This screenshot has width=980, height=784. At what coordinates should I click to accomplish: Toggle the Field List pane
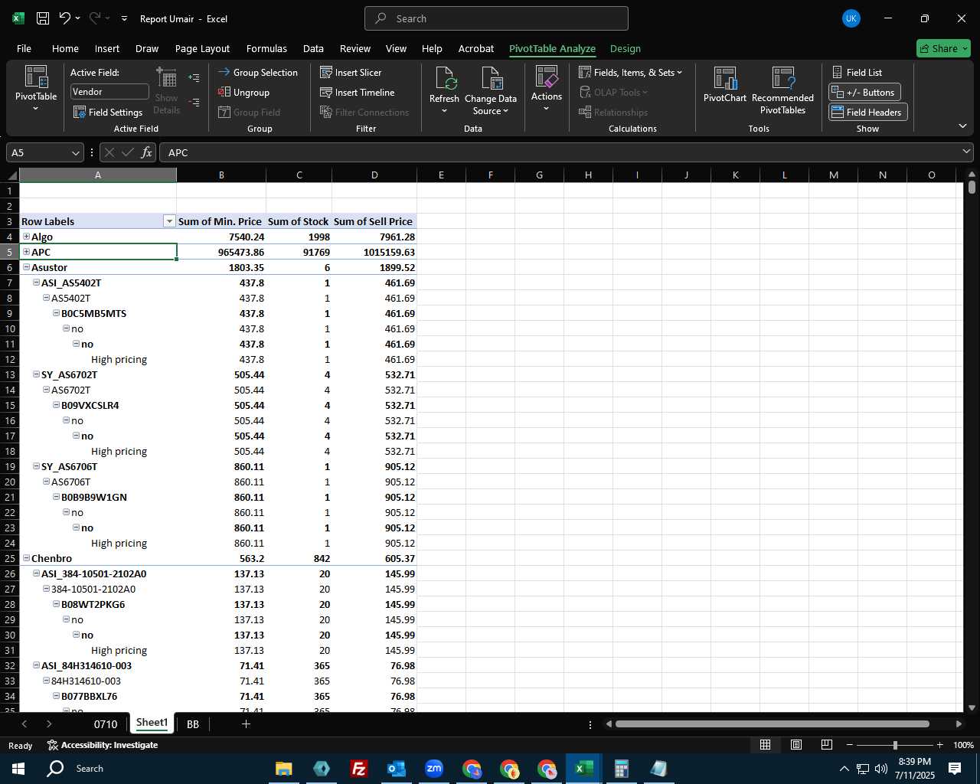pyautogui.click(x=857, y=72)
